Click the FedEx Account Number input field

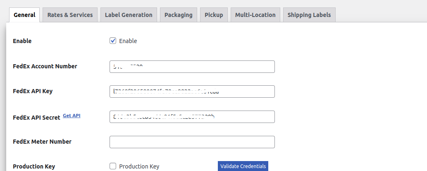192,67
